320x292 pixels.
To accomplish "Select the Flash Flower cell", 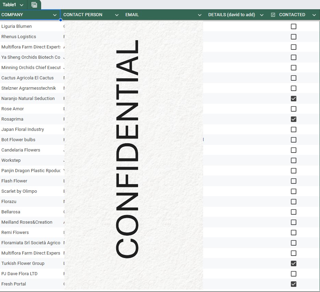I will click(30, 181).
